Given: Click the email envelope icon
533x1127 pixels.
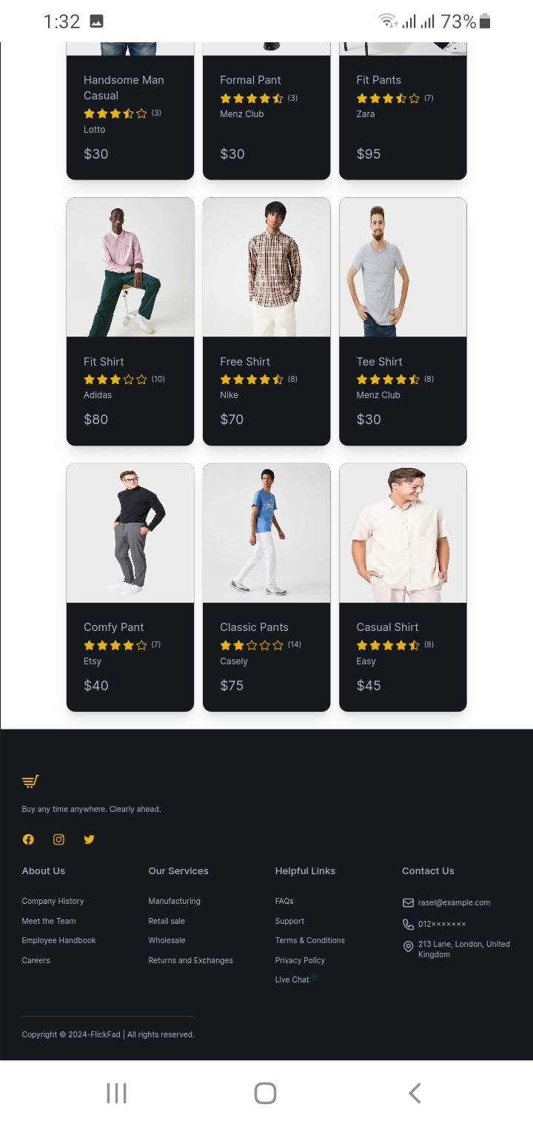Looking at the screenshot, I should 408,902.
